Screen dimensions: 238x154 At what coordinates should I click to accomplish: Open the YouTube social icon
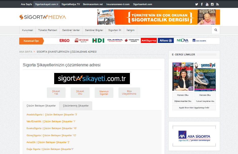207,4
